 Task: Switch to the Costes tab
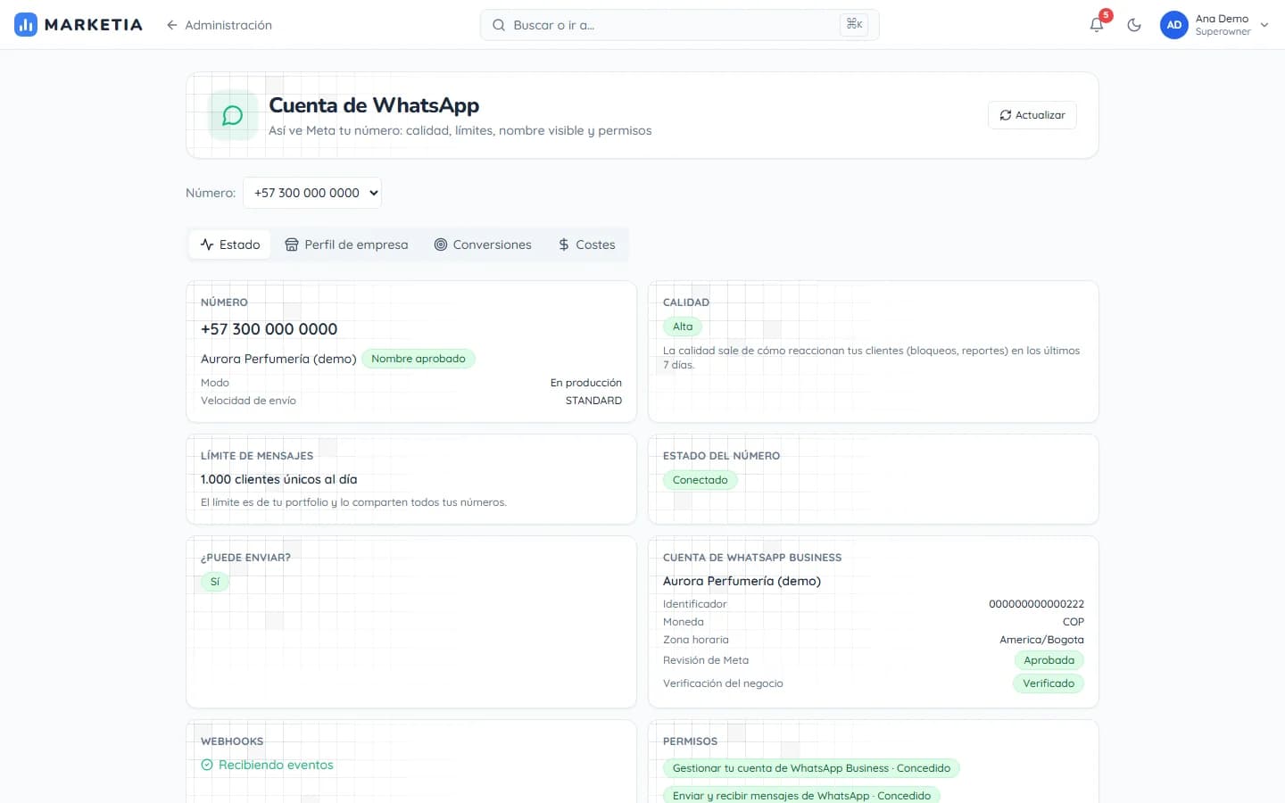tap(586, 244)
